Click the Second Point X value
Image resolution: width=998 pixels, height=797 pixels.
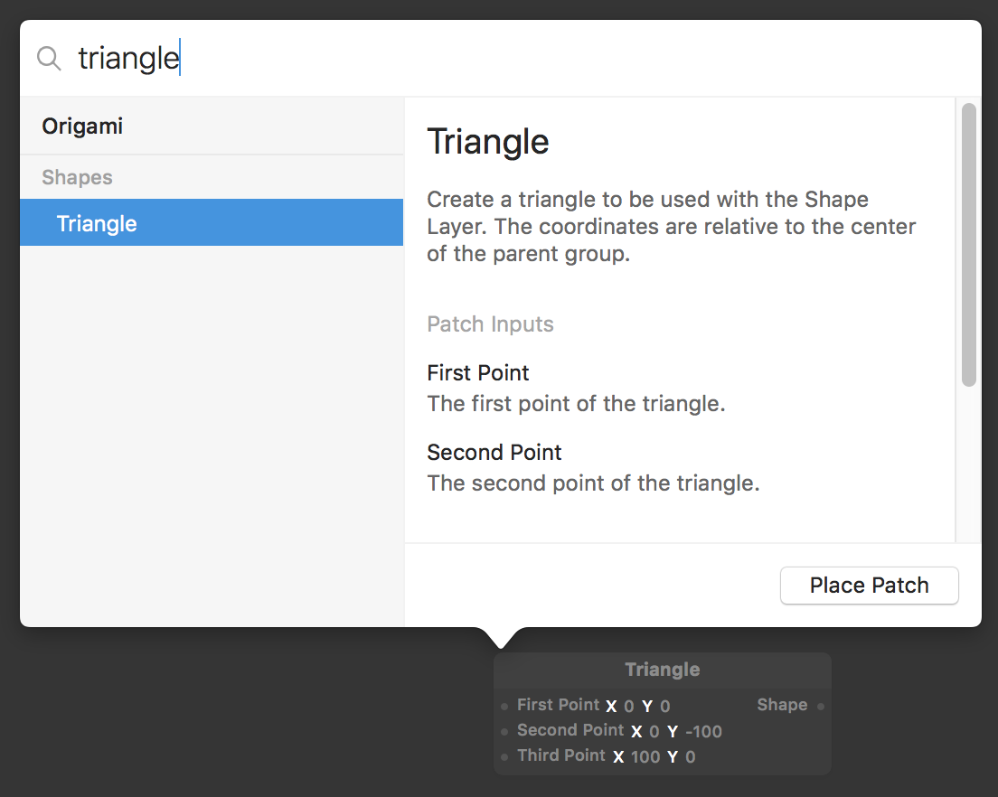pos(654,732)
